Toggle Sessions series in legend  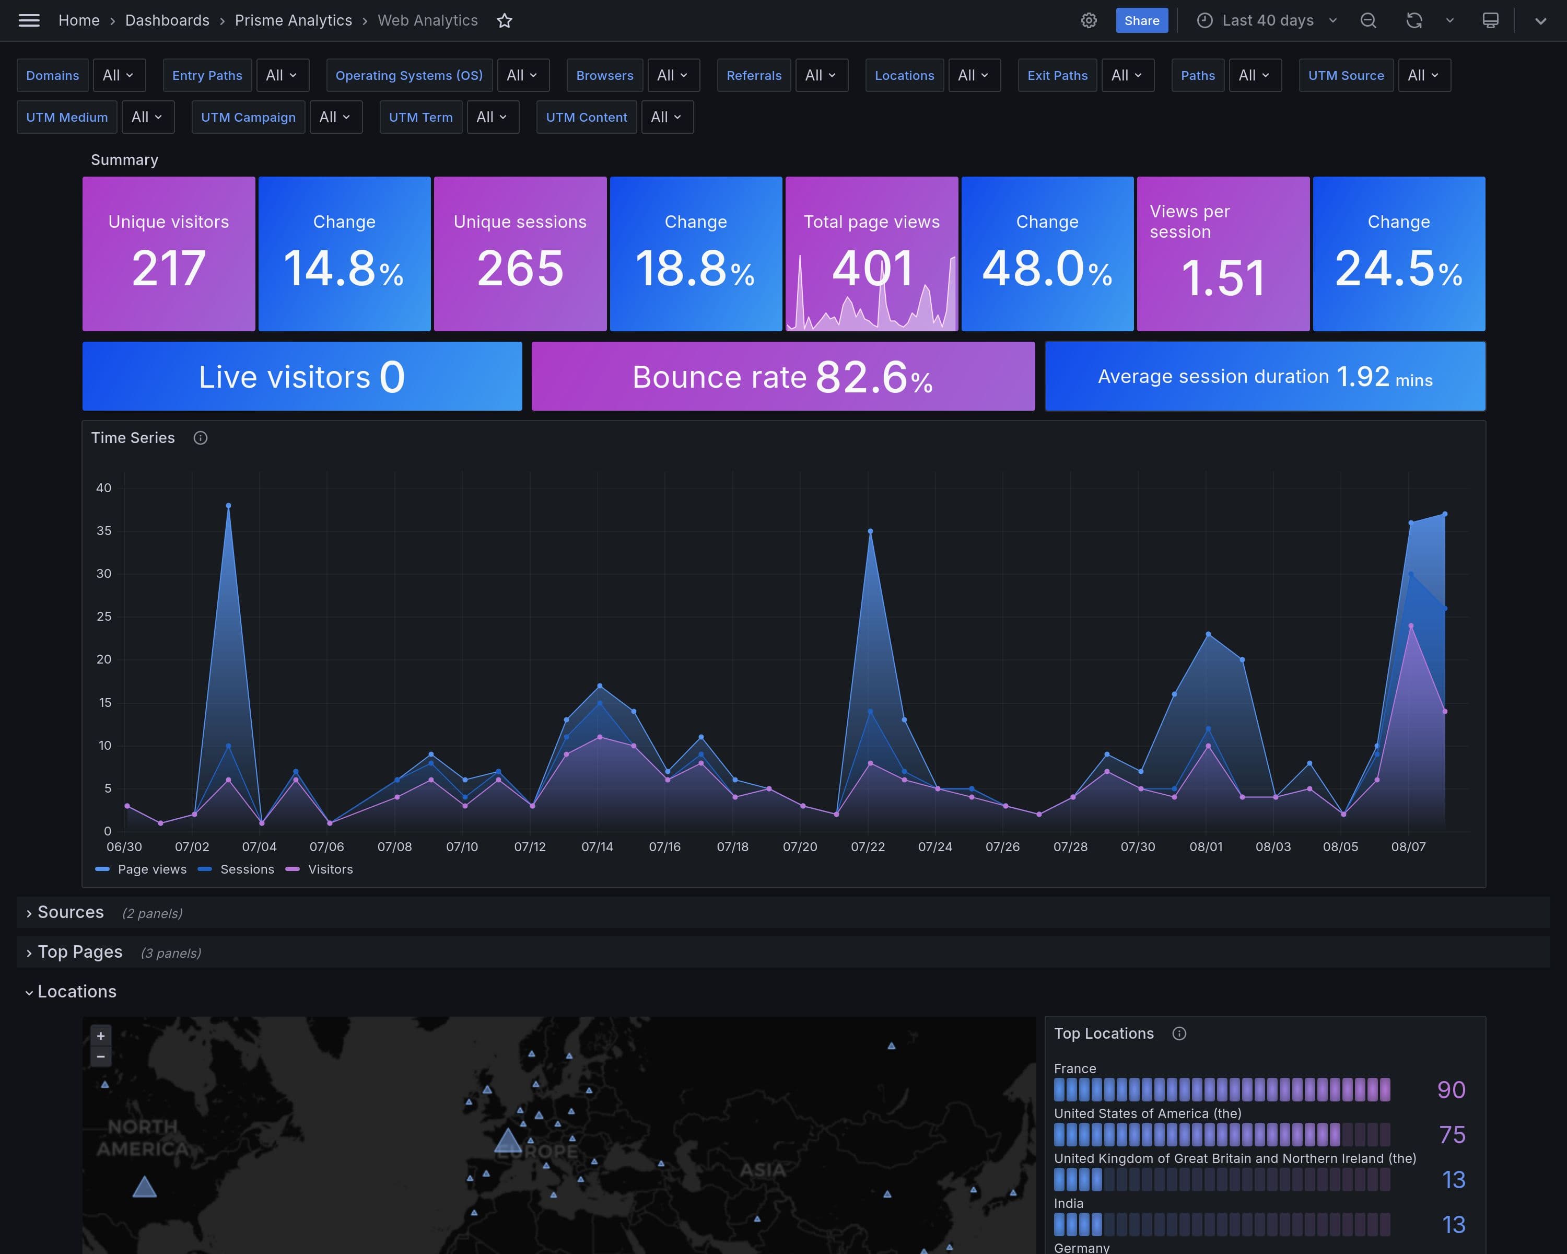[247, 869]
